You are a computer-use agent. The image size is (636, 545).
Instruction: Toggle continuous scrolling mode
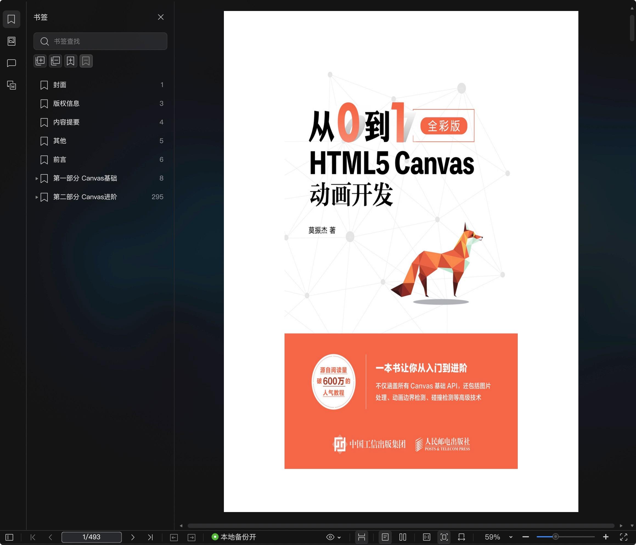tap(362, 537)
